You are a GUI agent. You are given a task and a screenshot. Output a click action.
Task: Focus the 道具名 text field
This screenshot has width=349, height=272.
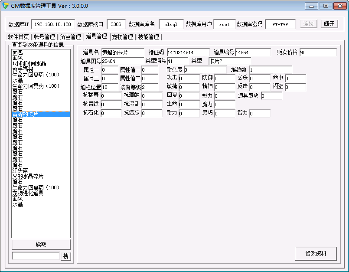point(123,52)
